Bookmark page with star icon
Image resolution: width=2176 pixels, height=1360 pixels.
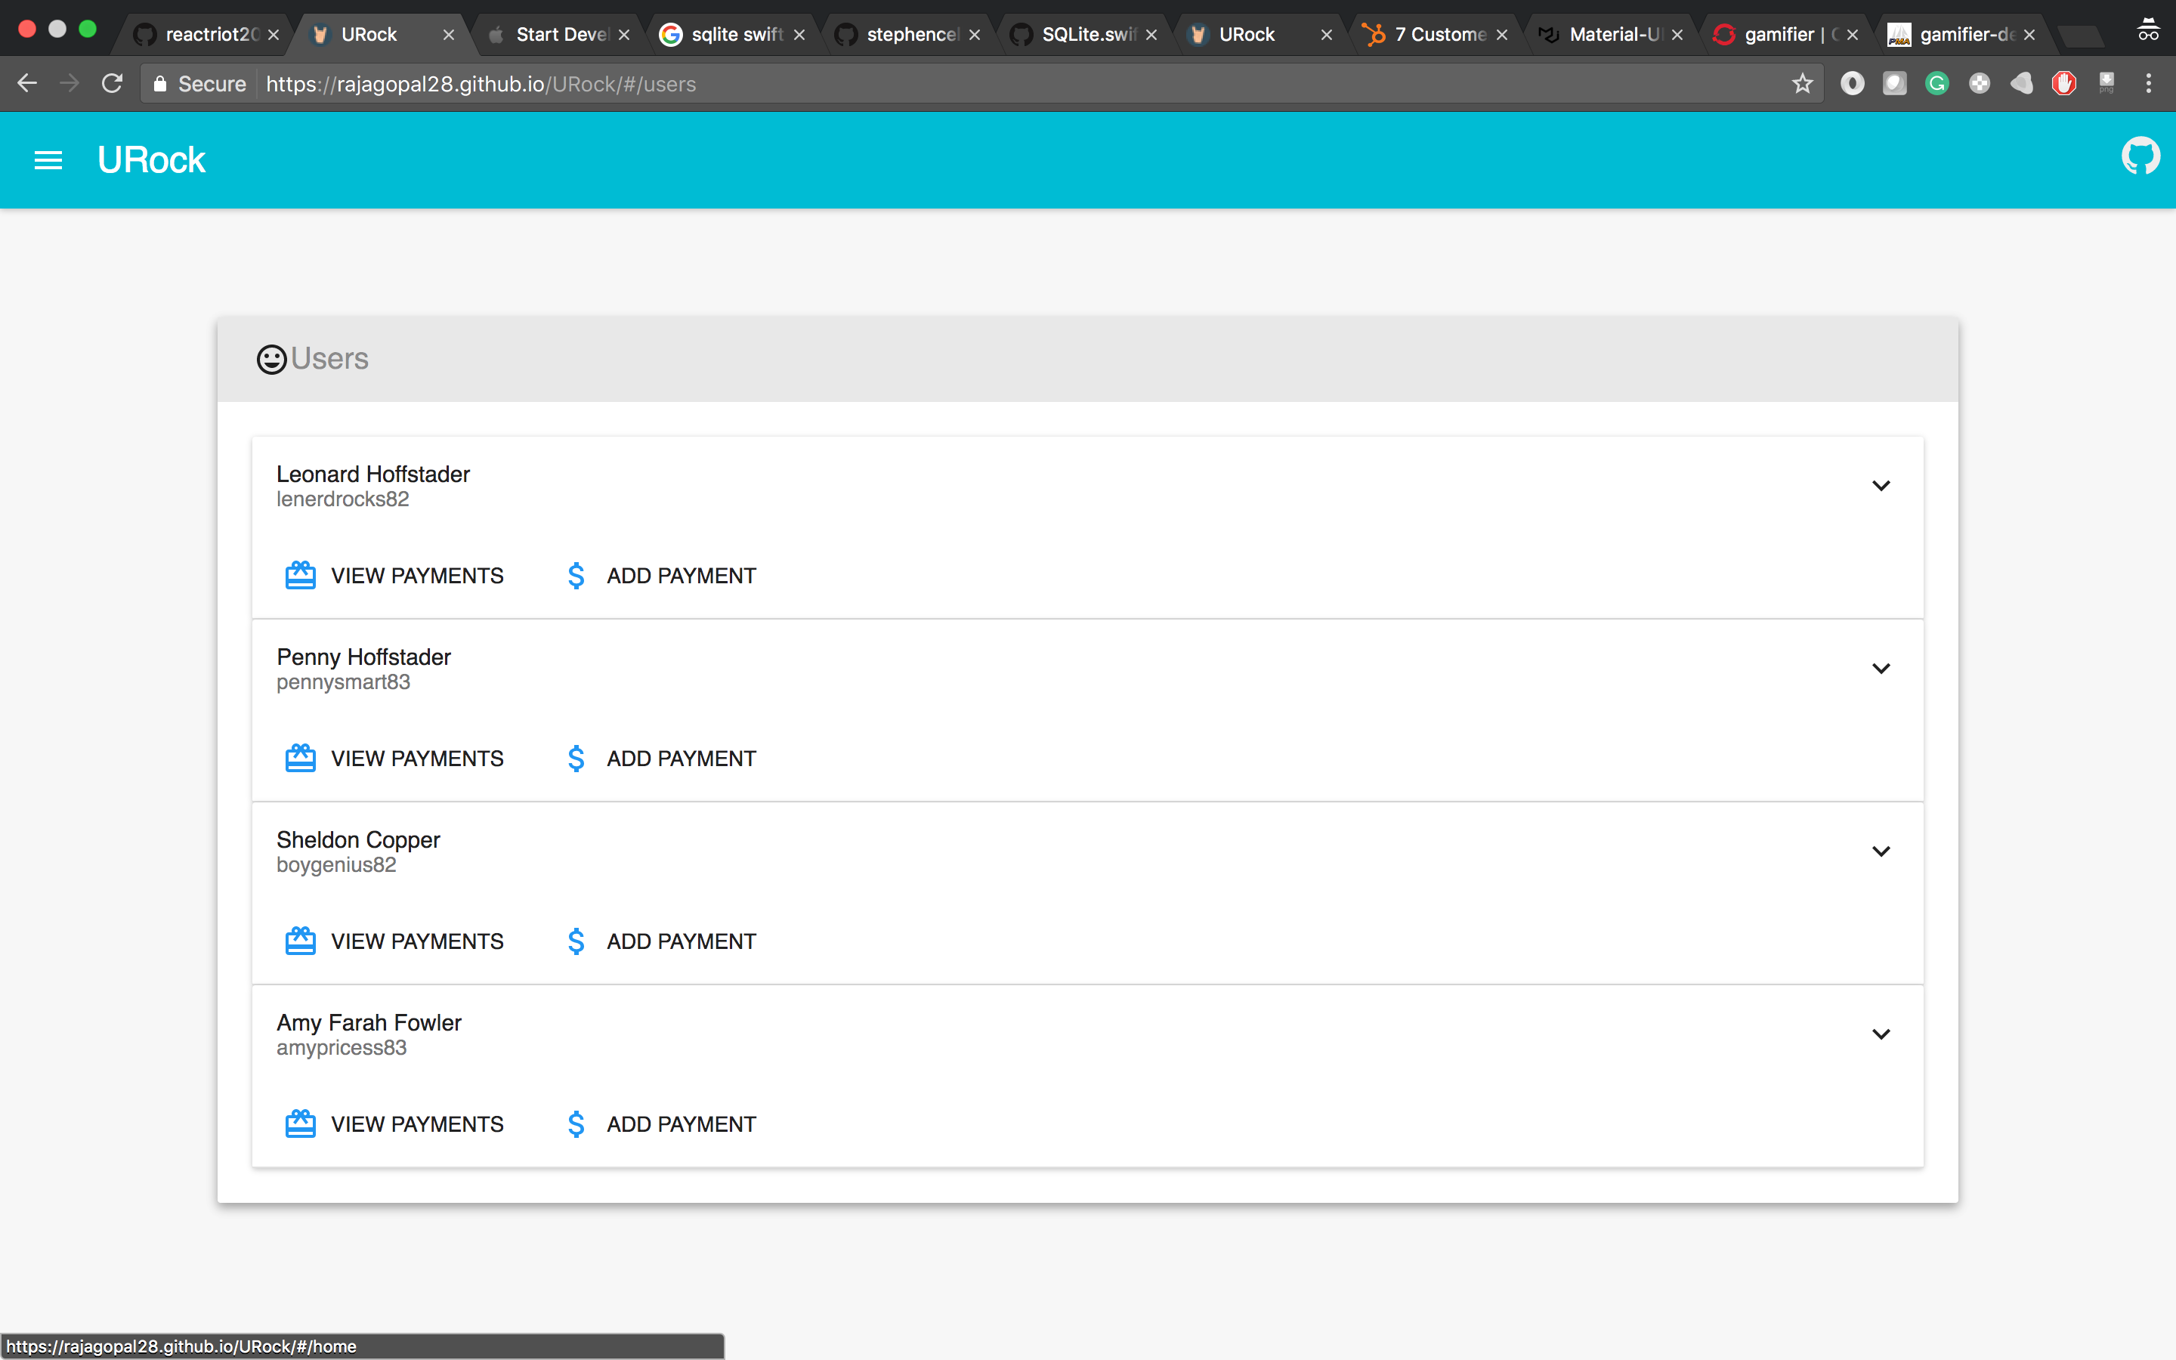point(1802,84)
